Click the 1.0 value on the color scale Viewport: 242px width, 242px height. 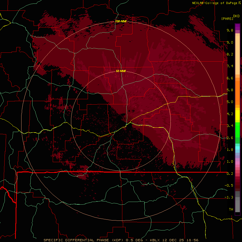[230, 162]
